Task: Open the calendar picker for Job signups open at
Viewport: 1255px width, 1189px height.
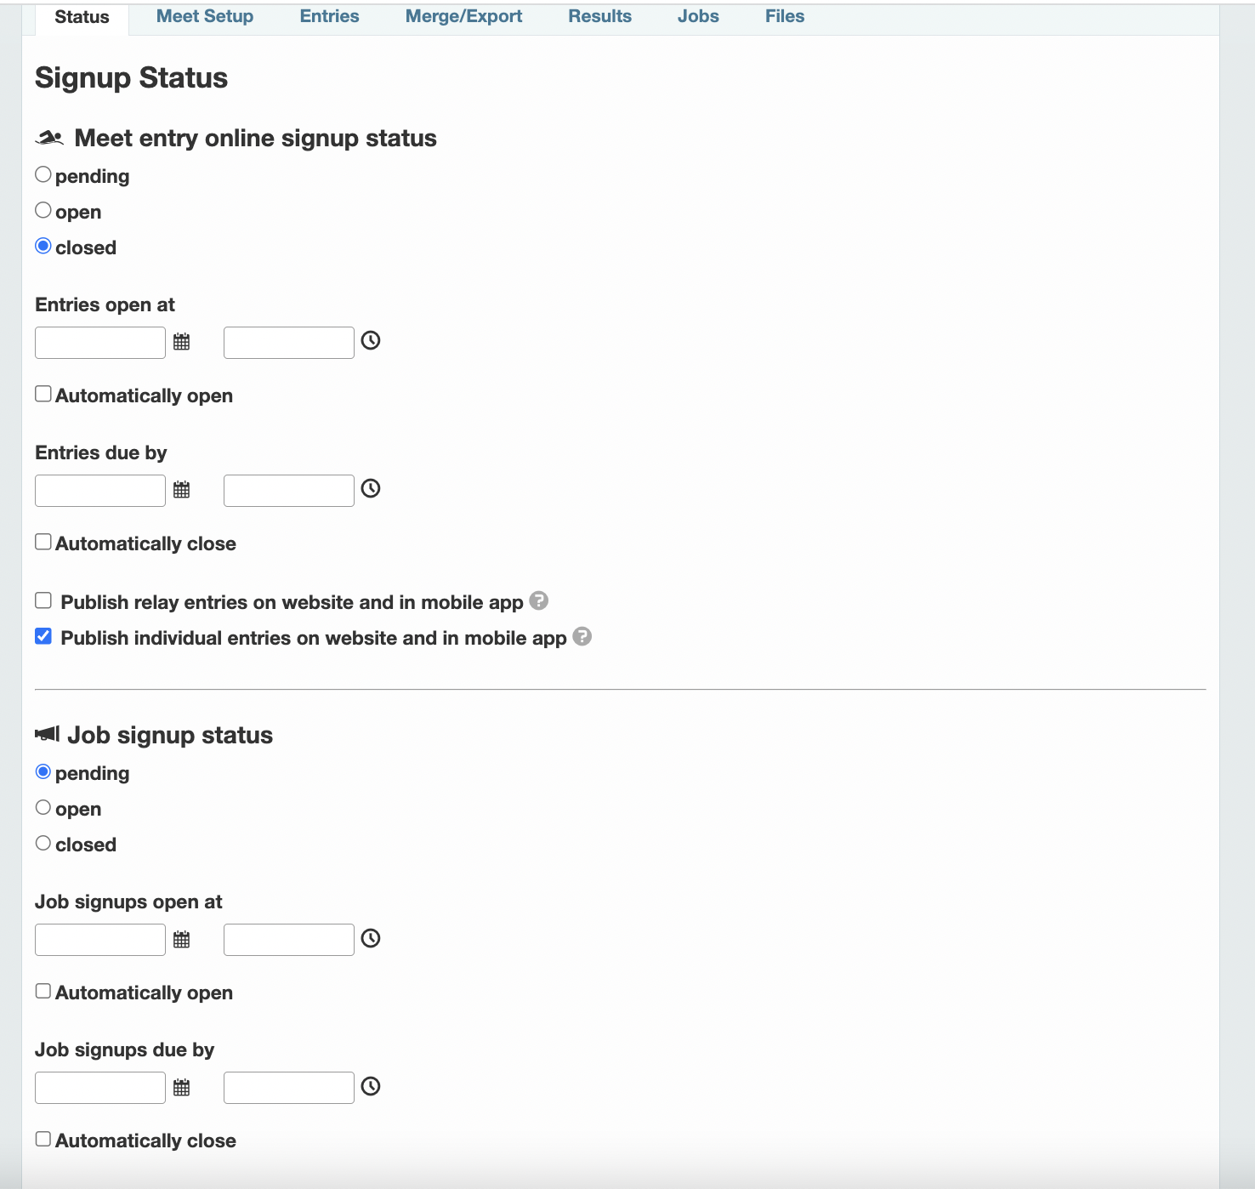Action: pos(182,938)
